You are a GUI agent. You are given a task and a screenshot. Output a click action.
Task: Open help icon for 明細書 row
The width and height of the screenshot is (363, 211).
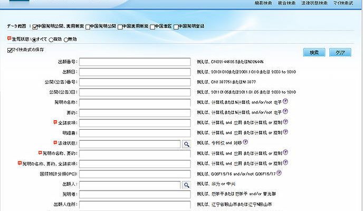[285, 132]
